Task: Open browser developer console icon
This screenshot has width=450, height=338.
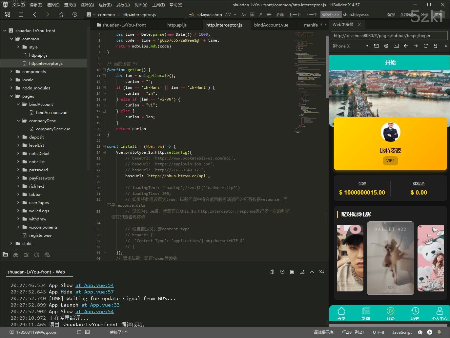Action: click(396, 46)
